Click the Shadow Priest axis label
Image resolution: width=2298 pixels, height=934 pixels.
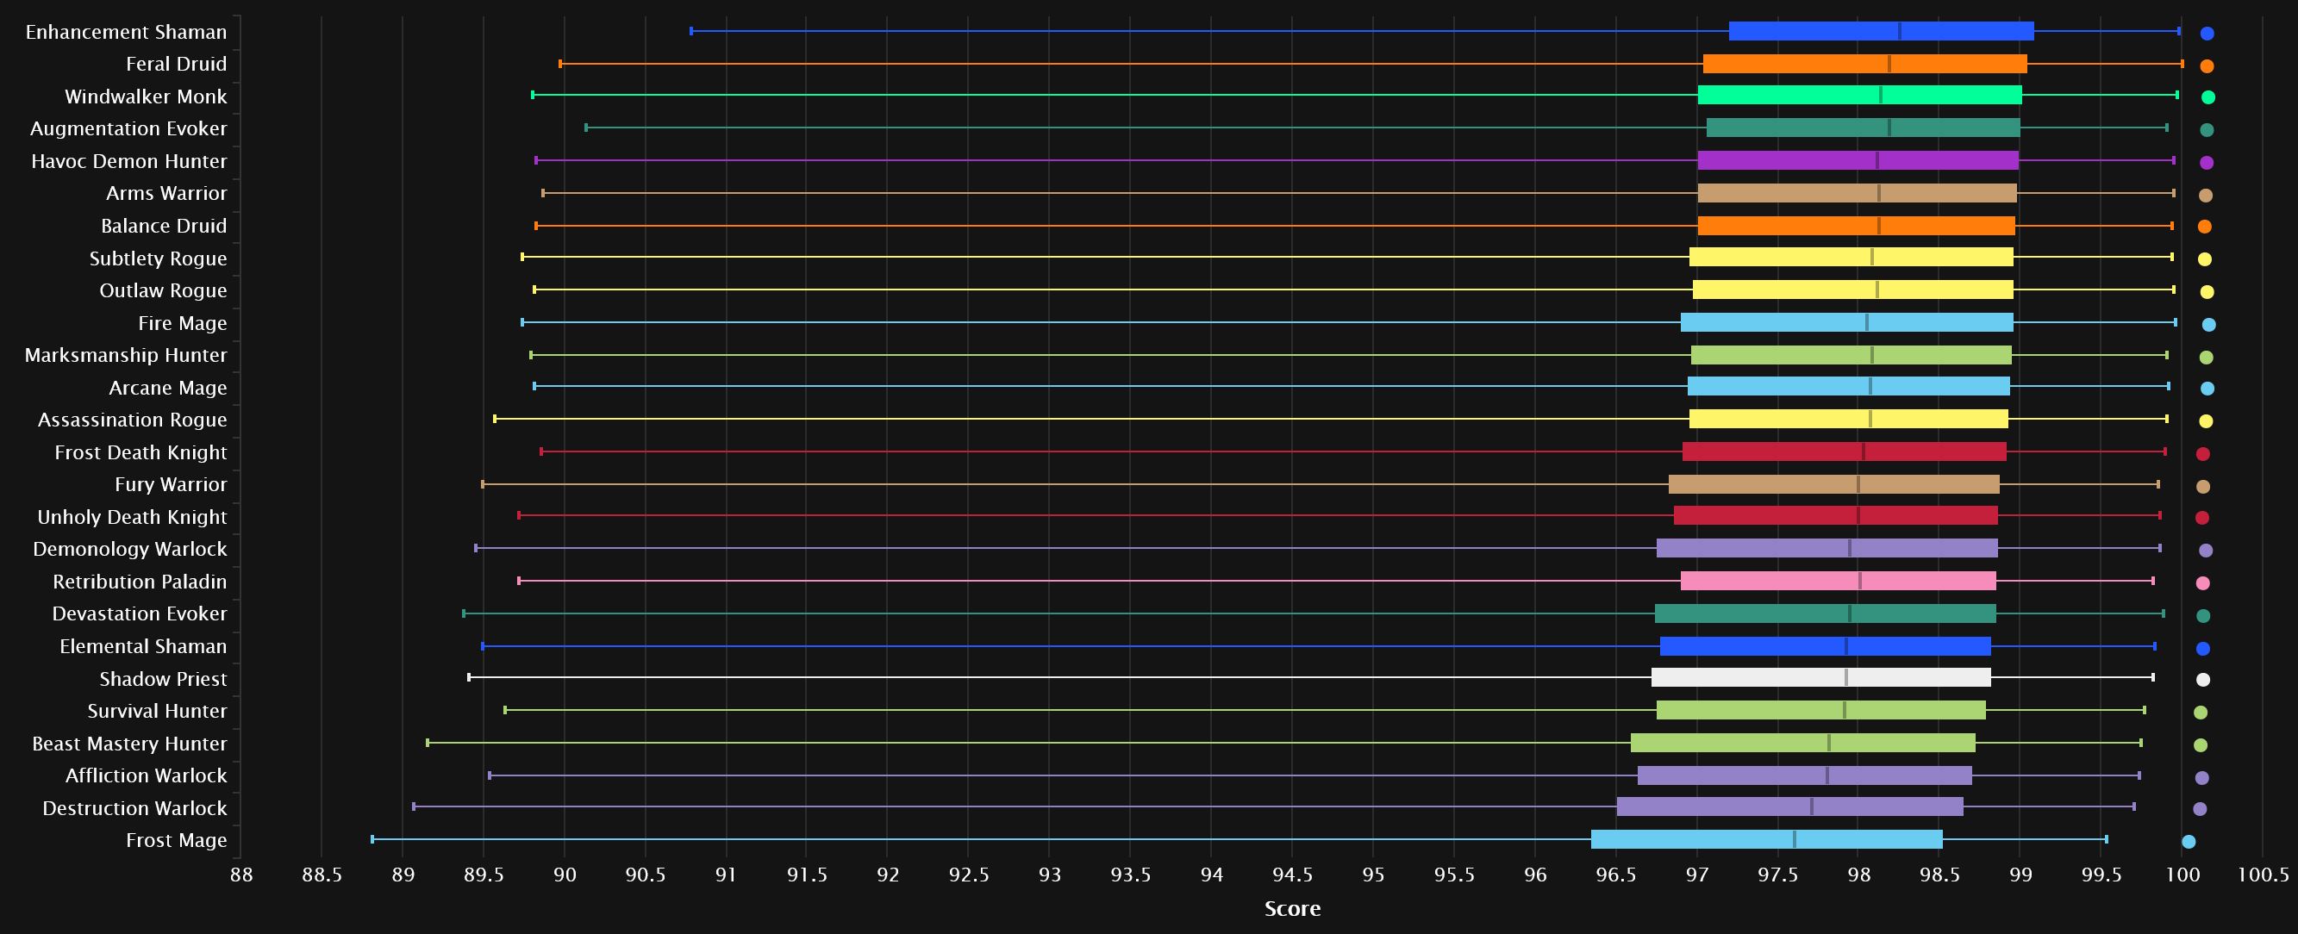[163, 679]
